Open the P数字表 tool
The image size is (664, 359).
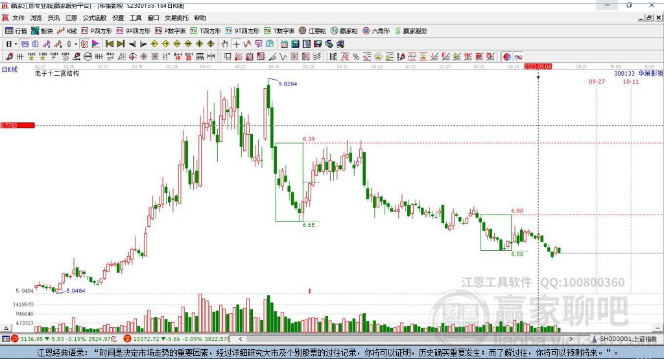click(x=171, y=31)
